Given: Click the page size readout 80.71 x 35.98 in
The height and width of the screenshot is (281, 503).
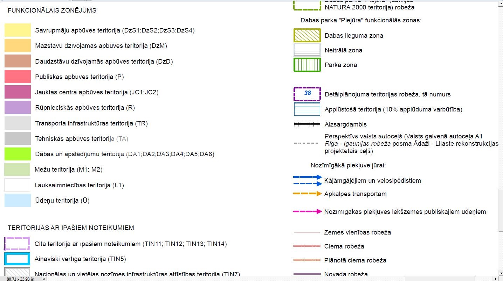Looking at the screenshot, I should [x=20, y=279].
